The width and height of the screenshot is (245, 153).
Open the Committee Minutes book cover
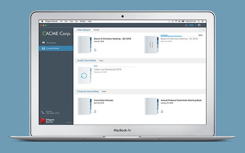tap(85, 106)
